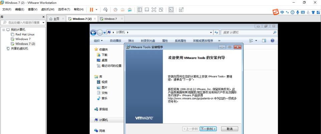The height and width of the screenshot is (134, 321).
Task: Open the 组织 dropdown in Explorer
Action: click(x=98, y=41)
